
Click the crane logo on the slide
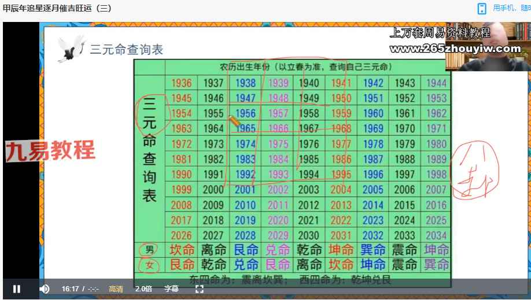click(71, 49)
